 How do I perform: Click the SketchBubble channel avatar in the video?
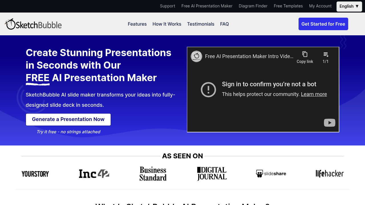(x=196, y=56)
